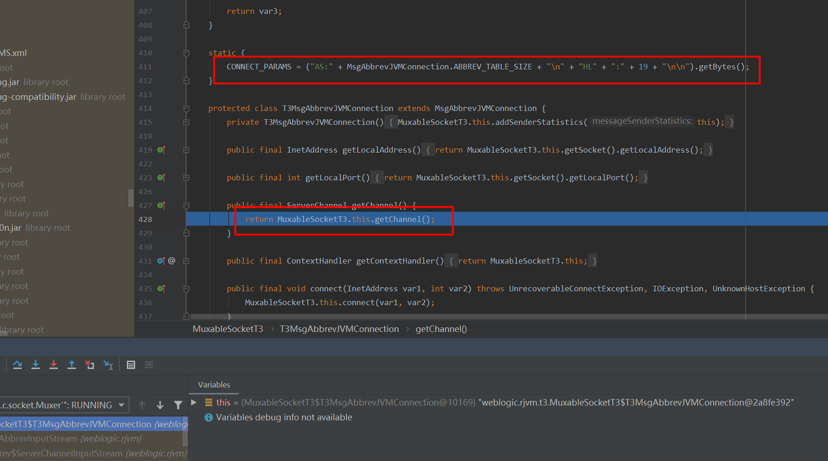Click line number 428 in the gutter
The width and height of the screenshot is (828, 461).
click(145, 219)
